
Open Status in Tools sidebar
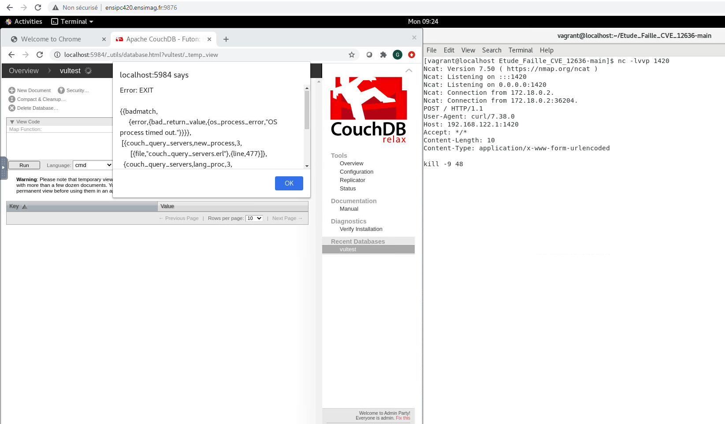point(347,189)
